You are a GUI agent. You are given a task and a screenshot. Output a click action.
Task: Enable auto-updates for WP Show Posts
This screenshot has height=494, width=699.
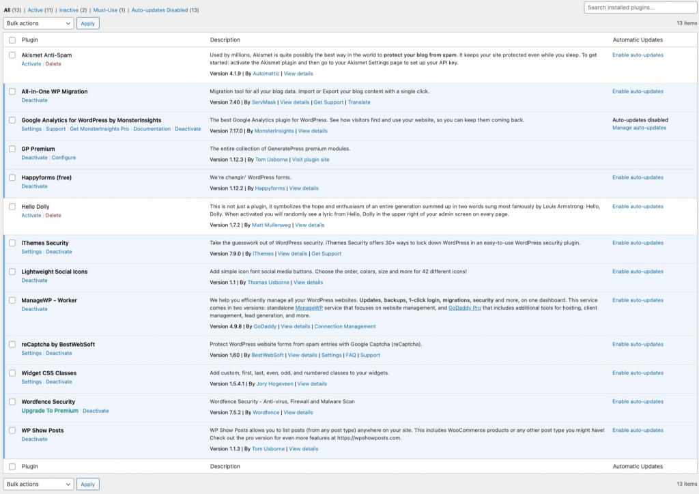[638, 431]
